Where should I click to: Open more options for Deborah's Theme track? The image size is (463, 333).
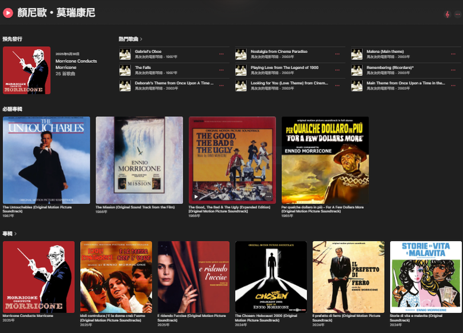click(221, 85)
